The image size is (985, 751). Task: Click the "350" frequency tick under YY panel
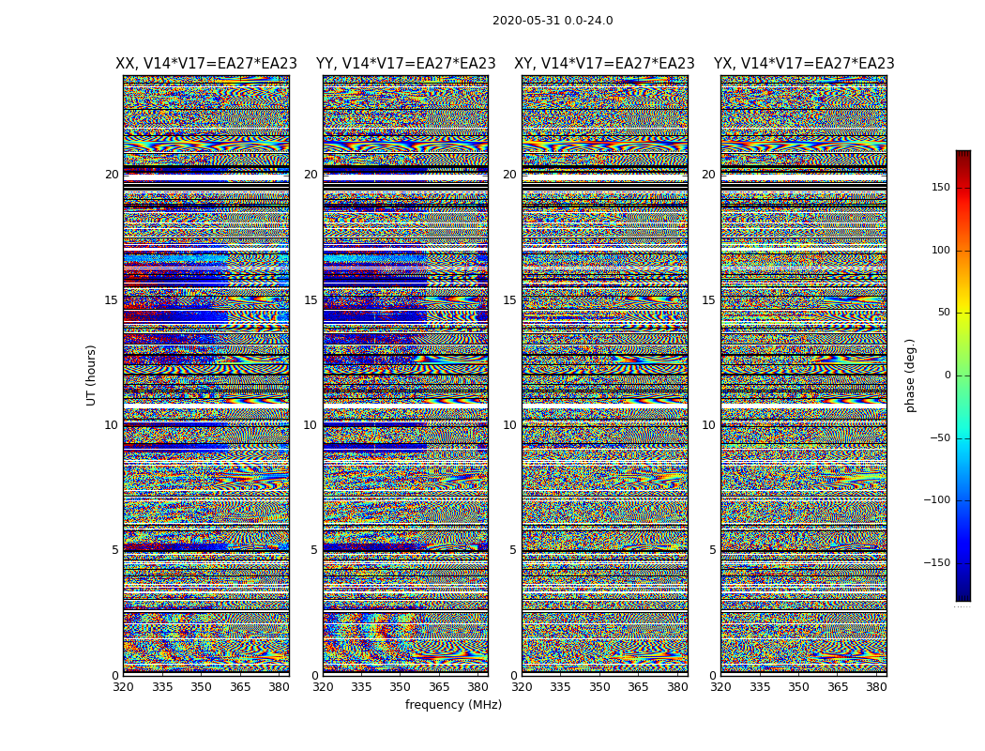coord(401,687)
